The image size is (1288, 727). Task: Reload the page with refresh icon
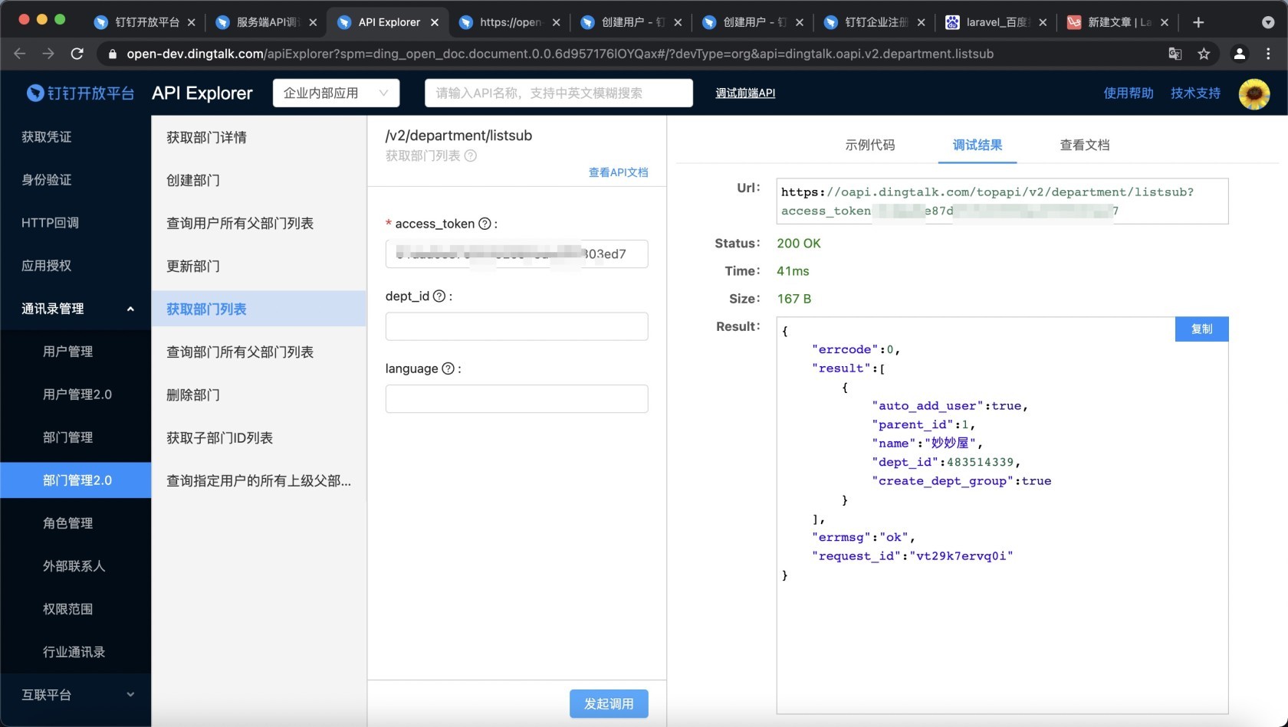77,54
